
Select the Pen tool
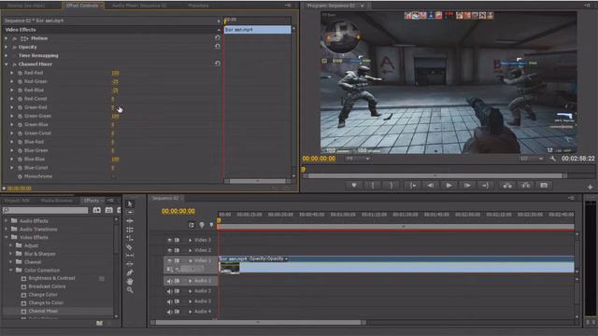pos(130,273)
